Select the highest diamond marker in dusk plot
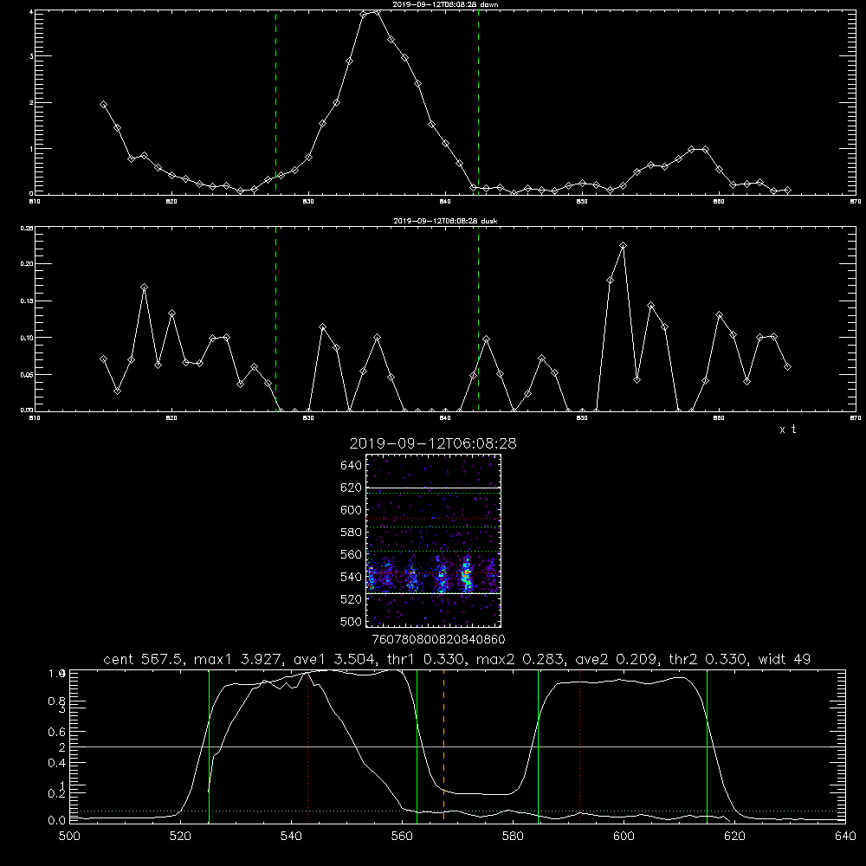866x866 pixels. click(x=623, y=246)
